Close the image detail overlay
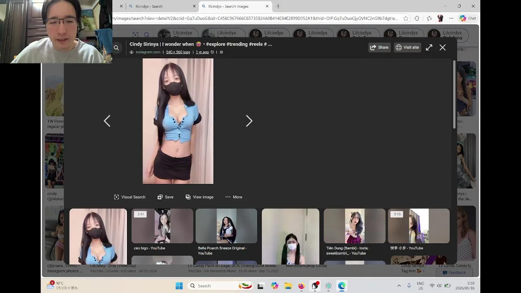Screen dimensions: 521x293 tap(442, 48)
